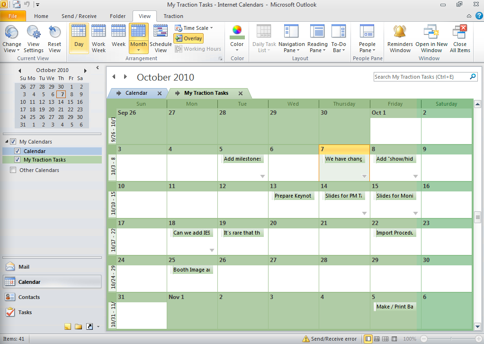Open the Reminders Window
Image resolution: width=484 pixels, height=344 pixels.
[400, 38]
